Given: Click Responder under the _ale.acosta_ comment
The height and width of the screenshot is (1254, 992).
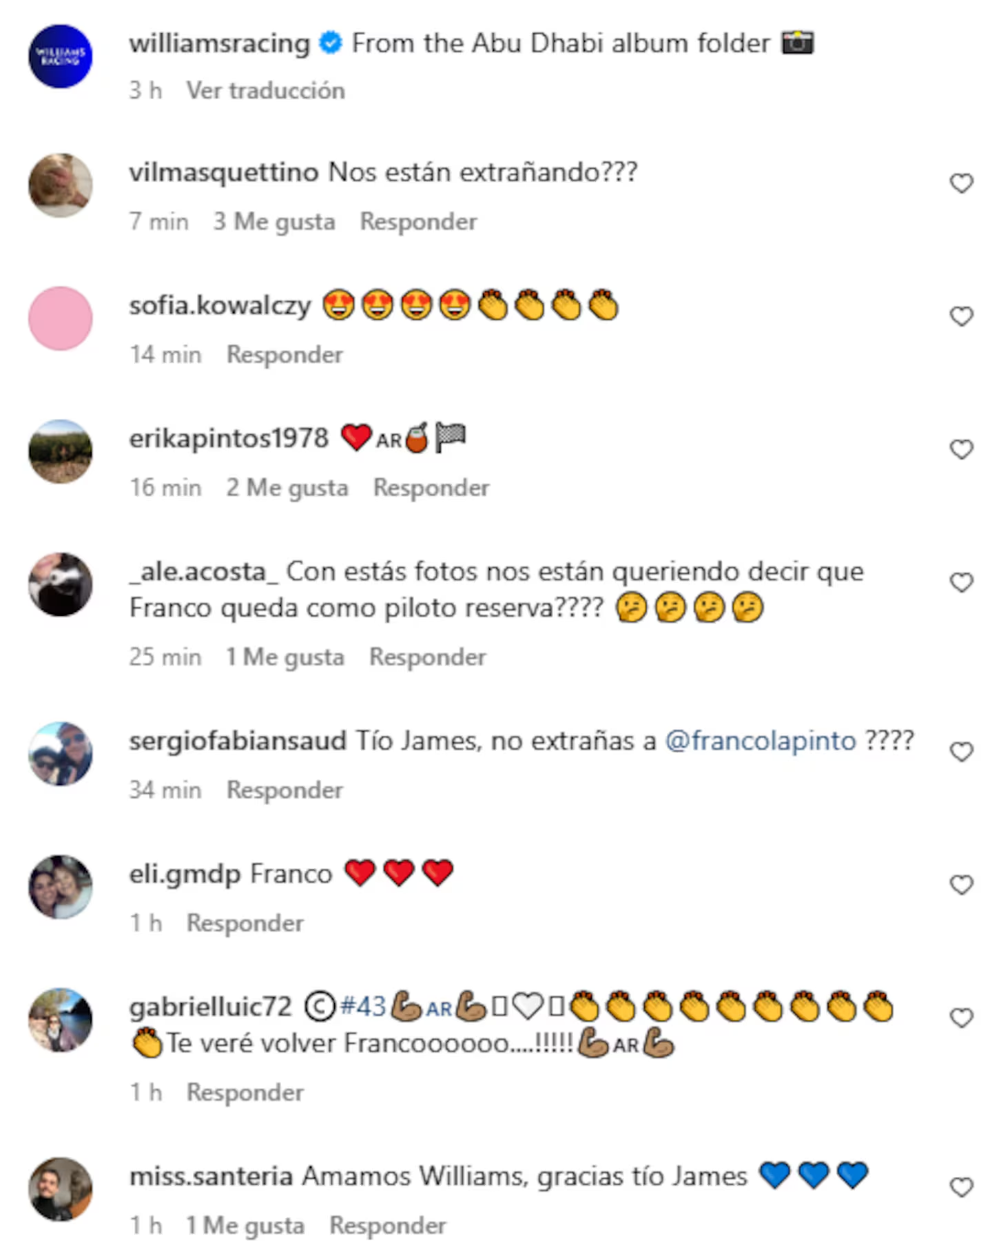Looking at the screenshot, I should 428,657.
